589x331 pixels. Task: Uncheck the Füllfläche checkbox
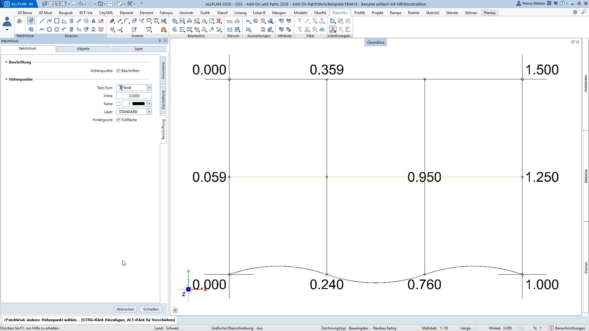tap(118, 120)
